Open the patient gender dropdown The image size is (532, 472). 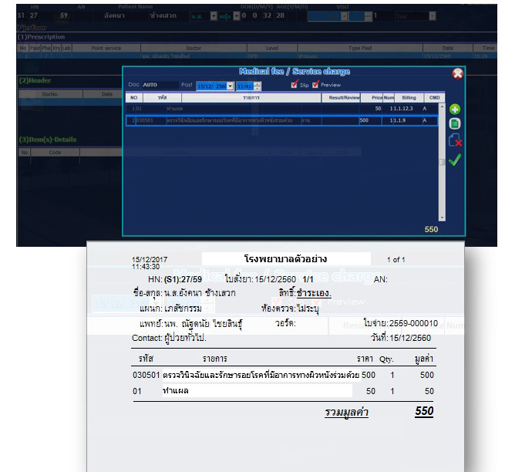tap(236, 15)
